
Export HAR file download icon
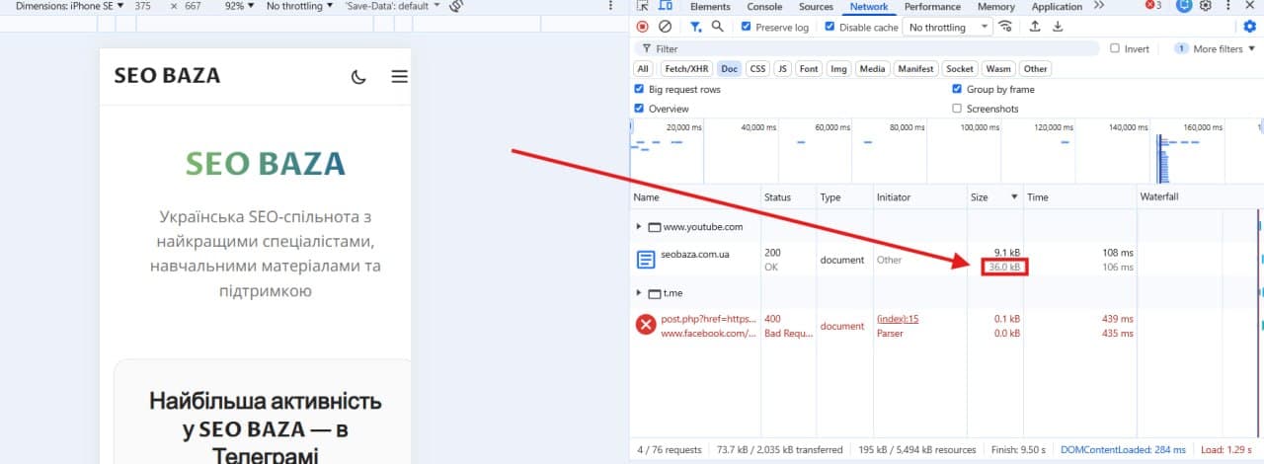tap(1058, 27)
